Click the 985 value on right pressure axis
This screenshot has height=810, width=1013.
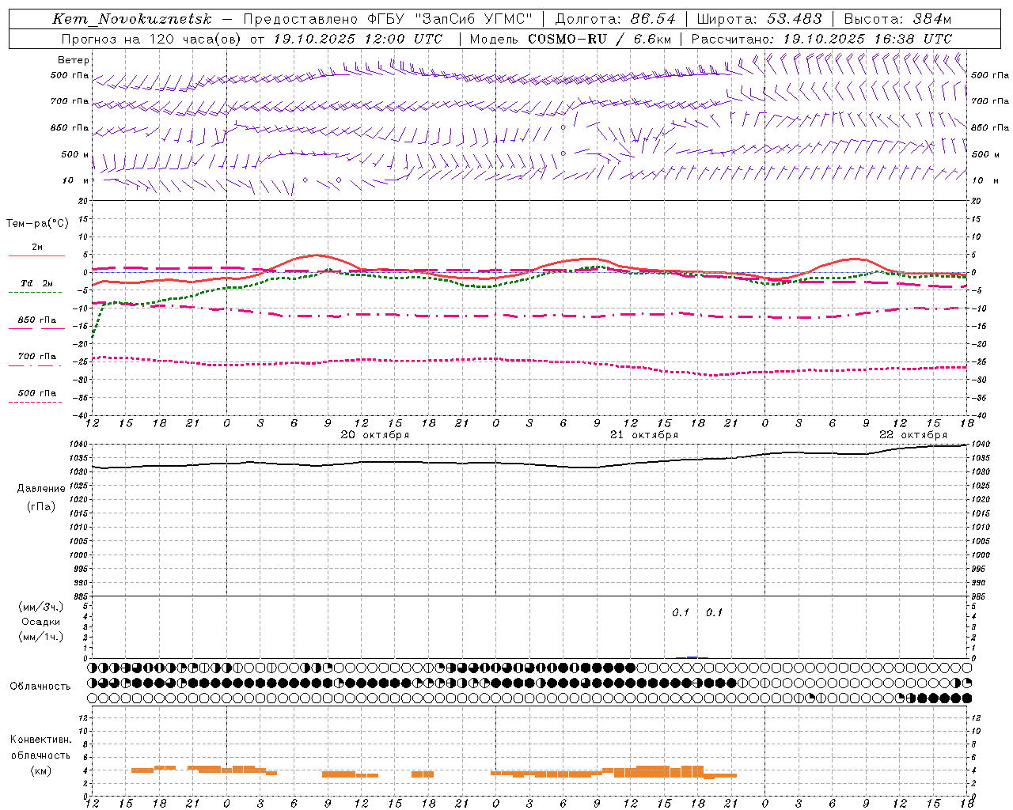point(979,596)
